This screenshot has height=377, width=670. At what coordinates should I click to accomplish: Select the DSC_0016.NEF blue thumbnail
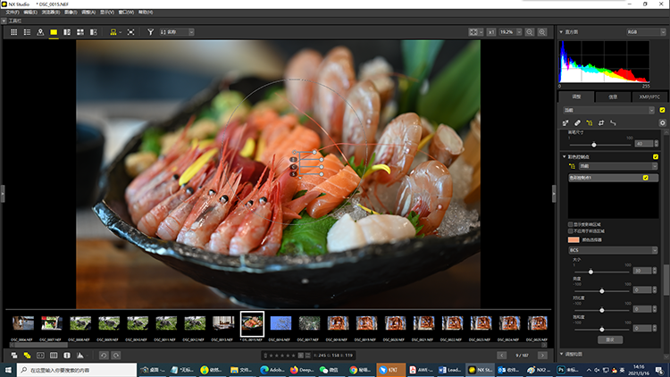[281, 323]
